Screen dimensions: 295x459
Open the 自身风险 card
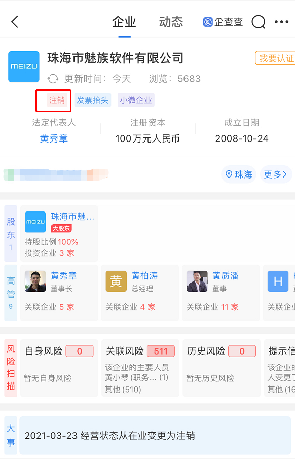coord(59,368)
